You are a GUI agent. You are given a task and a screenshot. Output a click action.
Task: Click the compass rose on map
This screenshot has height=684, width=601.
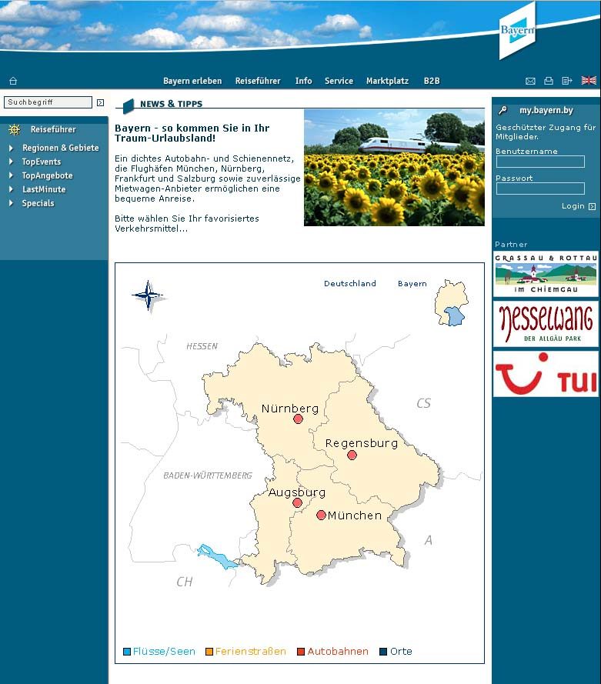click(149, 295)
